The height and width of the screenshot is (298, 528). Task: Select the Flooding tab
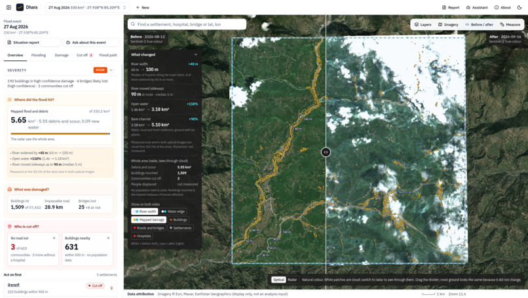pos(39,55)
